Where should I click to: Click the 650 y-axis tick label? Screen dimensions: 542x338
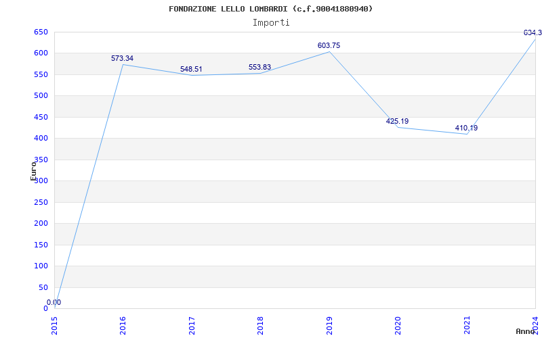(41, 32)
